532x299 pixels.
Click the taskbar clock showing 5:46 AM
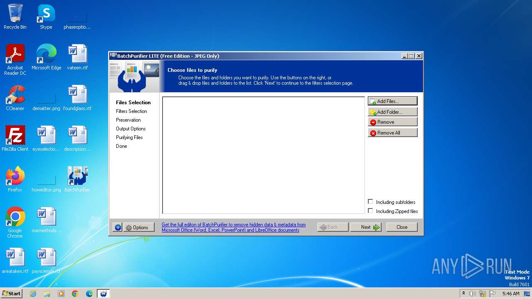pos(511,294)
